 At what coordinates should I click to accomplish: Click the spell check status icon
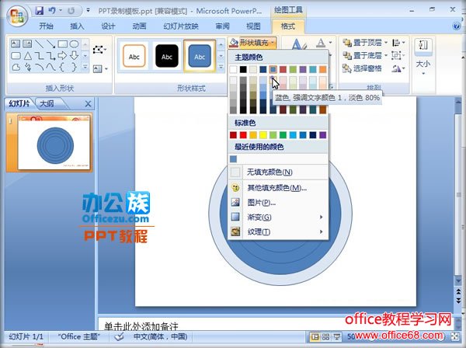(x=119, y=336)
